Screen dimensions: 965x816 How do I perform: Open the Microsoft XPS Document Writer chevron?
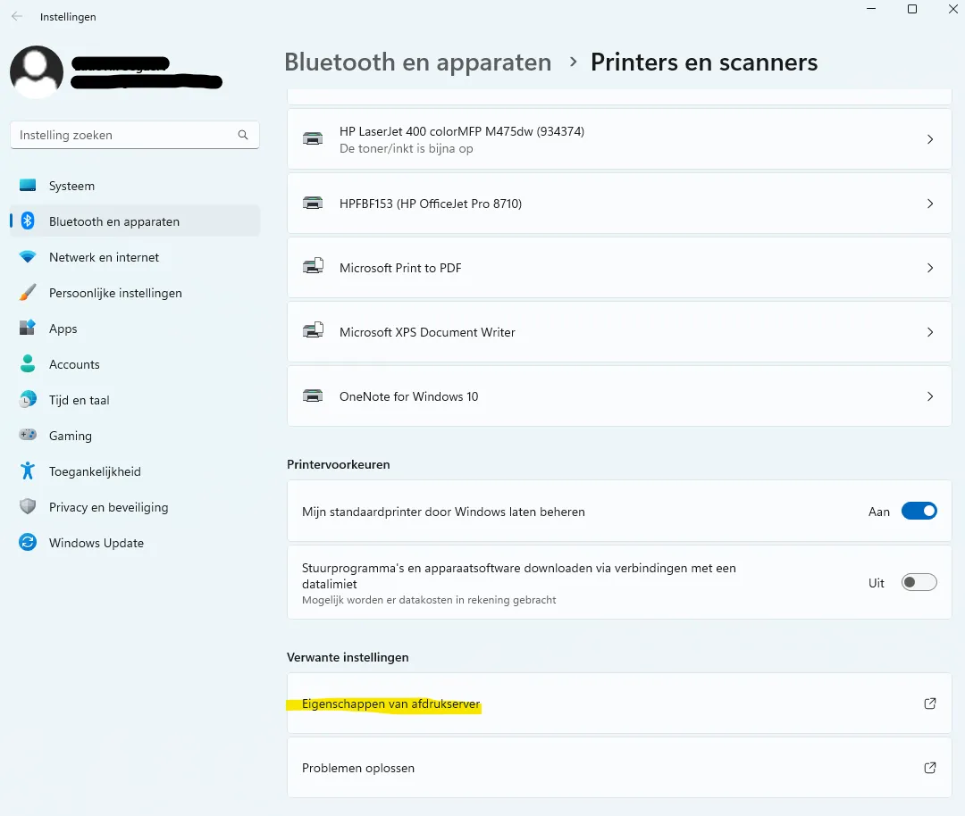pos(930,332)
